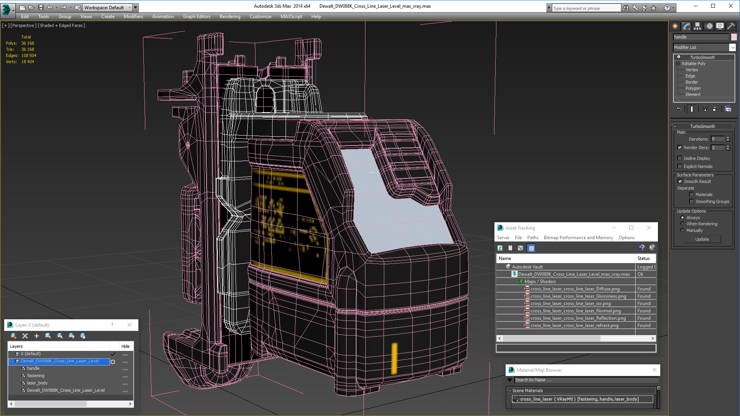Screen dimensions: 740x416
Task: Open the Display command panel tab
Action: (x=720, y=26)
